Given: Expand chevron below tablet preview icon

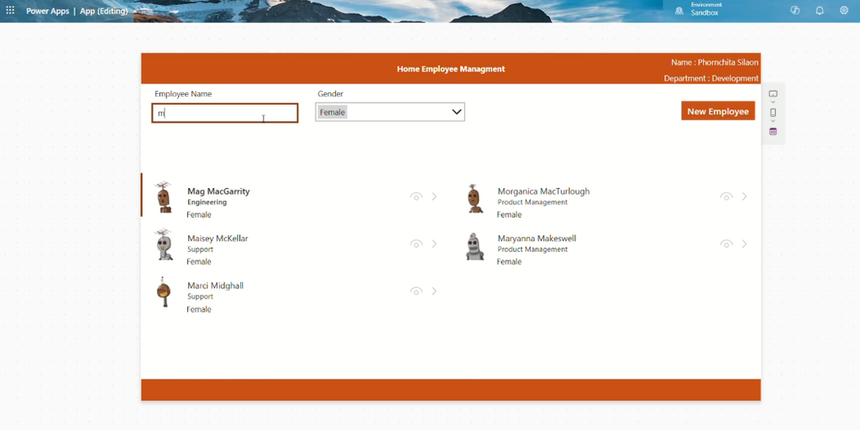Looking at the screenshot, I should click(773, 102).
